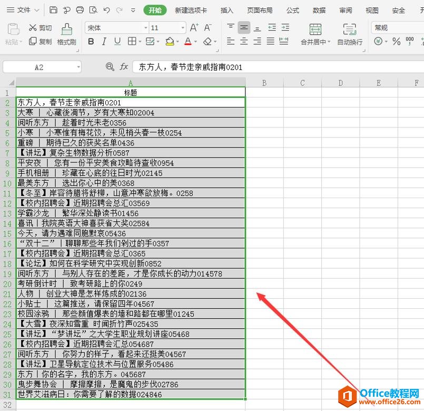424x411 pixels.
Task: Switch to the 开始 tab
Action: (x=155, y=11)
